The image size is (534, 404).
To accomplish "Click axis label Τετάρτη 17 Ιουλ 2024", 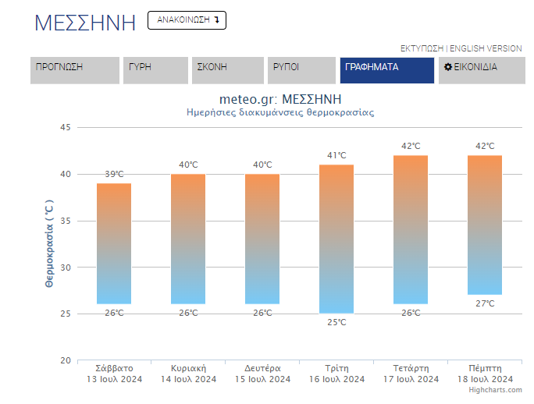I will [411, 374].
